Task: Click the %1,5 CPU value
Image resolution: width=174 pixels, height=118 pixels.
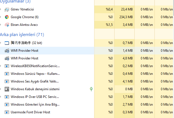Action: [x=109, y=25]
